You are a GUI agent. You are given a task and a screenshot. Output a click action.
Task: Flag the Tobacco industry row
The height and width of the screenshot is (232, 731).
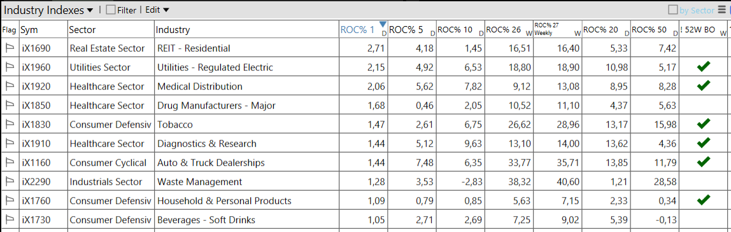(10, 124)
